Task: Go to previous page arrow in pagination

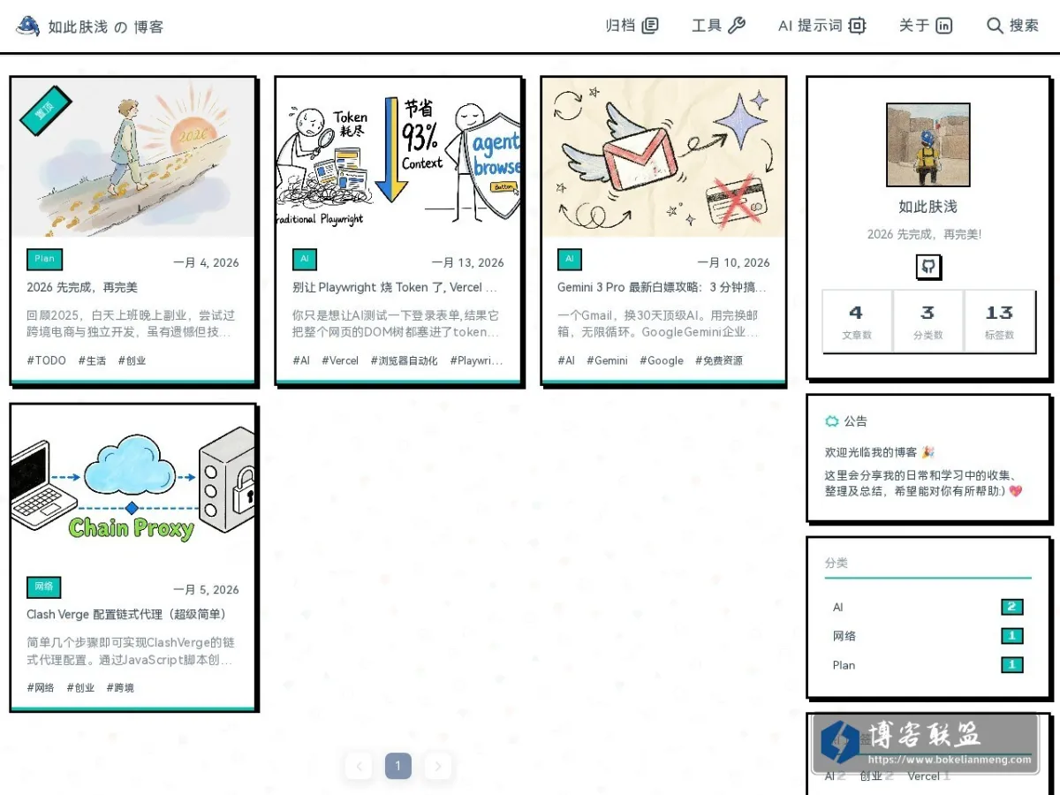Action: [359, 766]
